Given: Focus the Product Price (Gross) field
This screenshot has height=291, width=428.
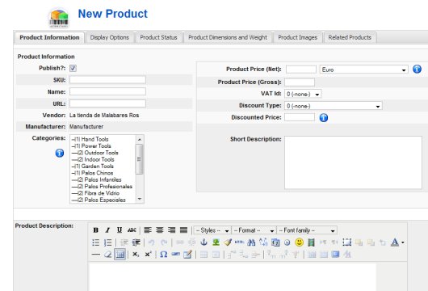Looking at the screenshot, I should tap(300, 82).
